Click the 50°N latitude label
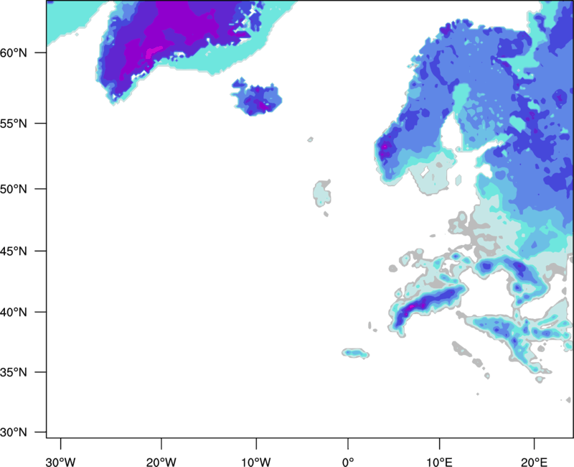 (14, 189)
